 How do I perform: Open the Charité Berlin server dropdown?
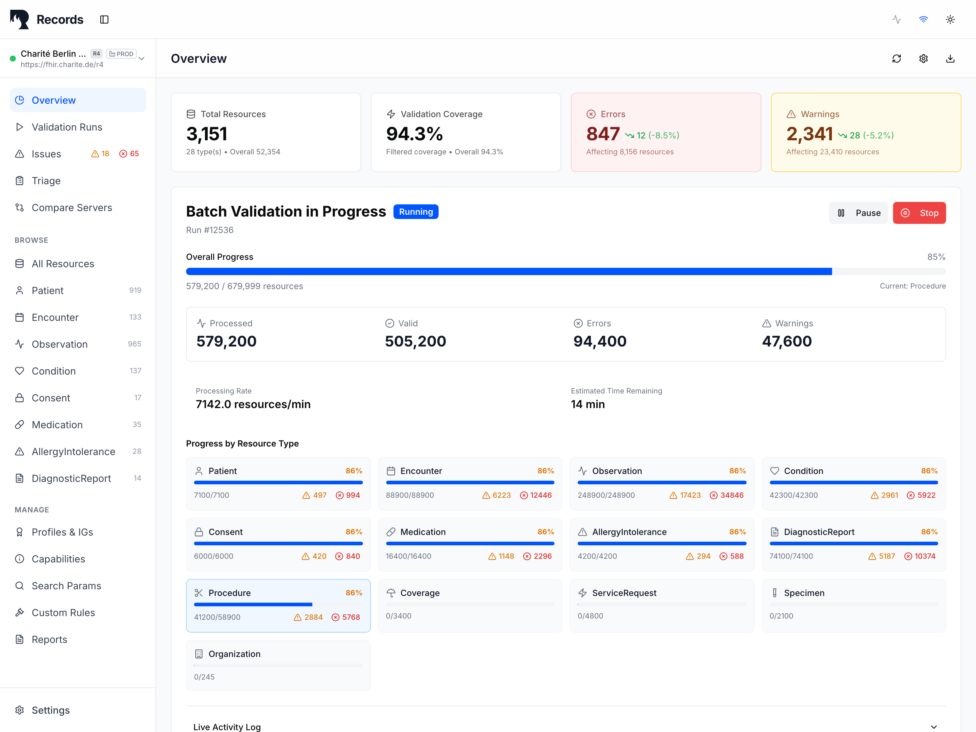[142, 58]
